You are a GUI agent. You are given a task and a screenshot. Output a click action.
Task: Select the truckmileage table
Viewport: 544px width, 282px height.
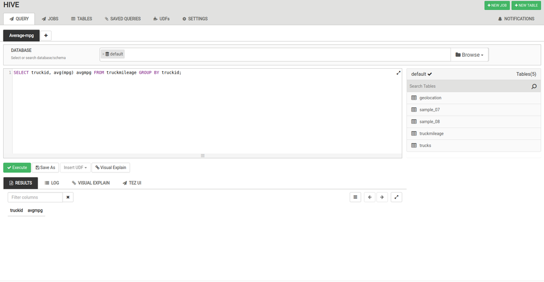click(x=474, y=134)
